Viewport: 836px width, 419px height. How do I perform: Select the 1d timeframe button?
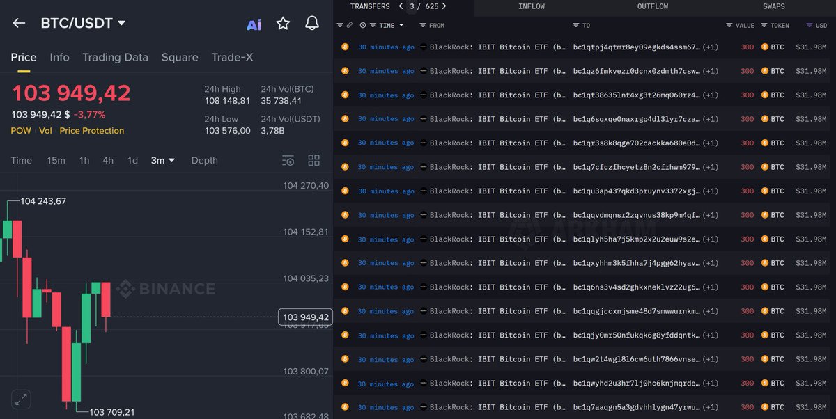pyautogui.click(x=132, y=160)
